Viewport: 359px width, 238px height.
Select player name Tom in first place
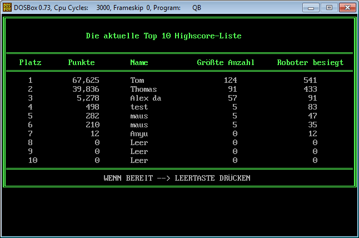137,80
